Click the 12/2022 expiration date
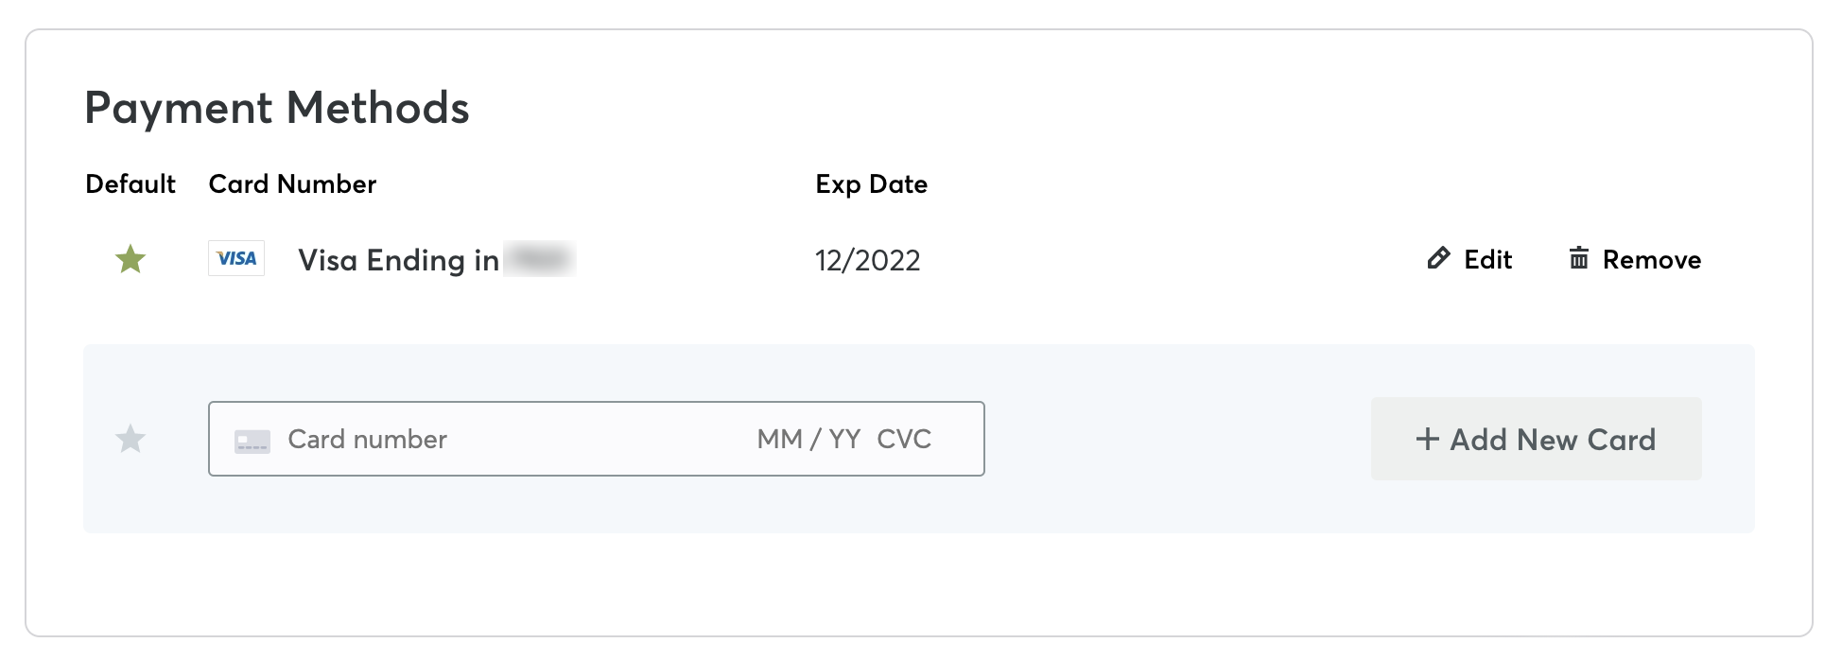The height and width of the screenshot is (660, 1842). pyautogui.click(x=867, y=260)
